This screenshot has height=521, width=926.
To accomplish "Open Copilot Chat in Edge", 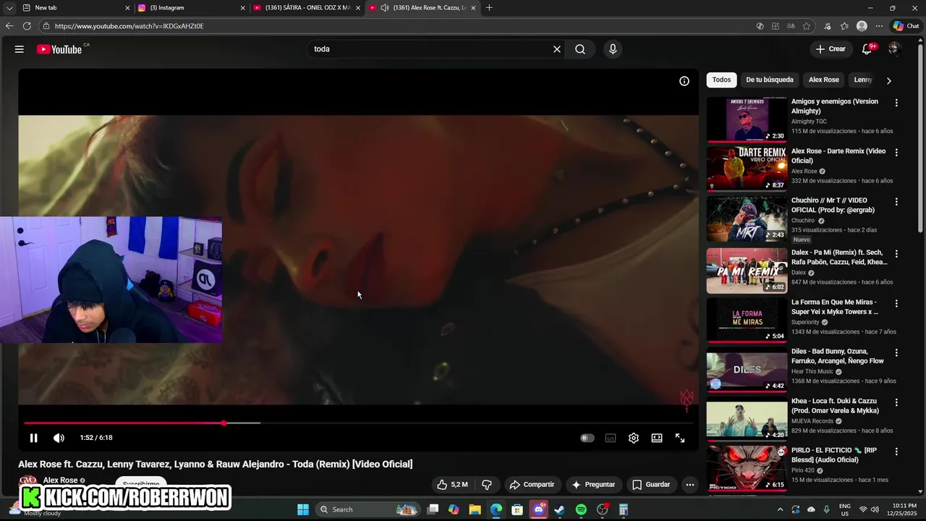I will coord(906,26).
